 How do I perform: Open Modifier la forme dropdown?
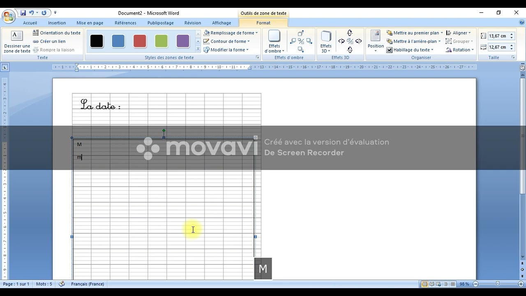[x=226, y=50]
